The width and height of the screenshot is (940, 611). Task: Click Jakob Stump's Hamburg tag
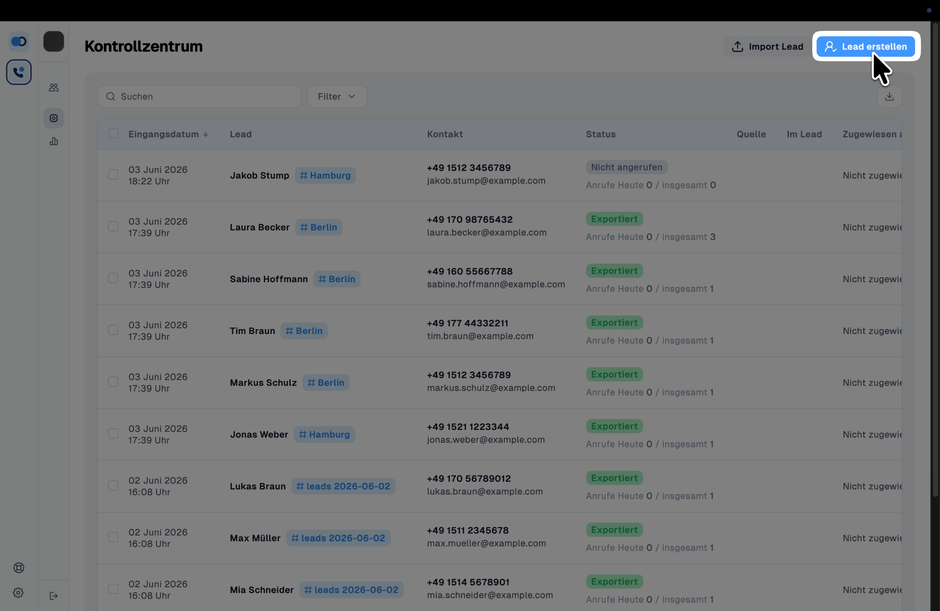[x=325, y=175]
